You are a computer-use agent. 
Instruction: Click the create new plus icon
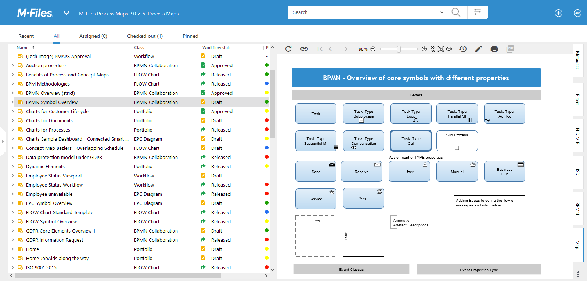click(x=558, y=13)
